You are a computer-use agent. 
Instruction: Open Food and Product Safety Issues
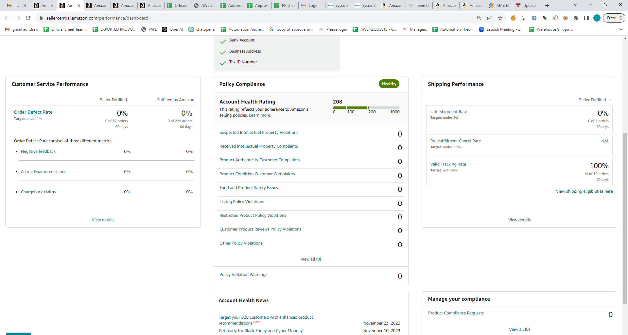tap(249, 188)
